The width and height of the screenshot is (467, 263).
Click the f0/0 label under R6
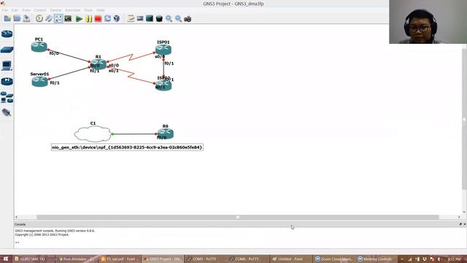pos(162,137)
